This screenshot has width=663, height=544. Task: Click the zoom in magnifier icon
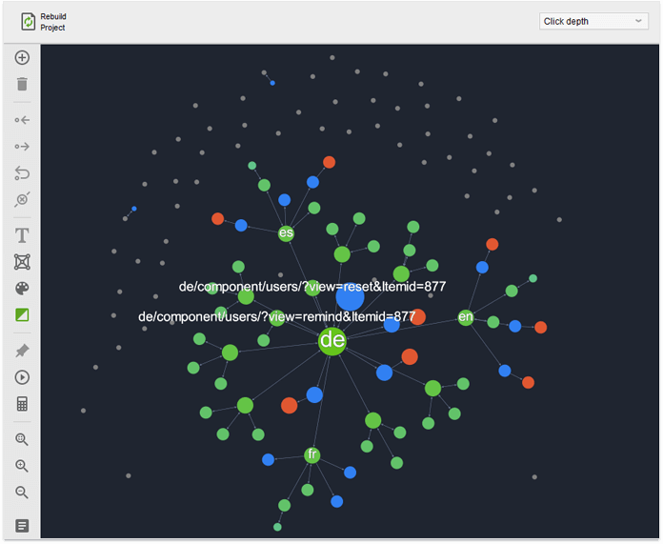(x=22, y=466)
